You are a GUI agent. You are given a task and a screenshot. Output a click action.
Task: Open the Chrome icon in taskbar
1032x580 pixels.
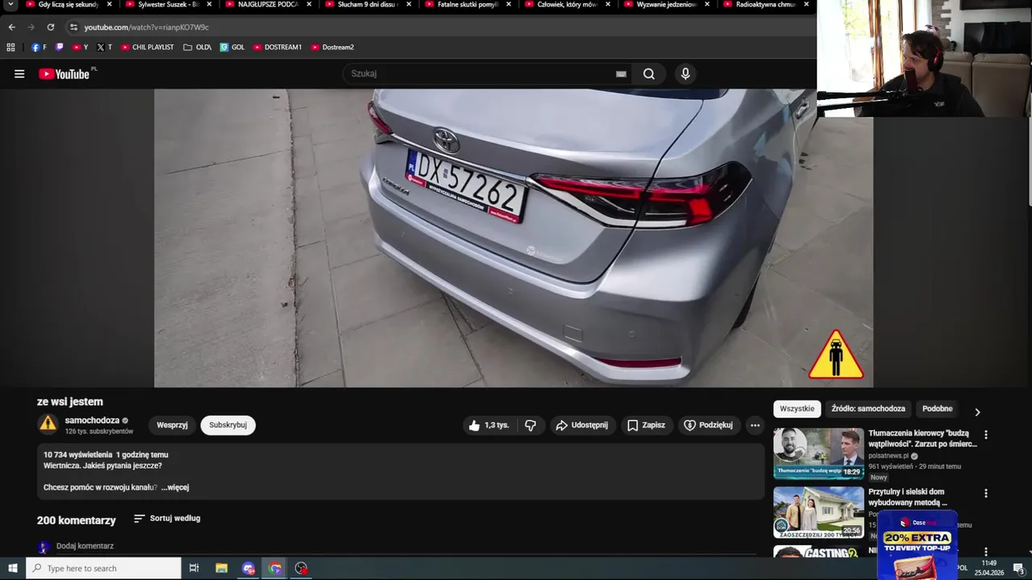tap(276, 569)
